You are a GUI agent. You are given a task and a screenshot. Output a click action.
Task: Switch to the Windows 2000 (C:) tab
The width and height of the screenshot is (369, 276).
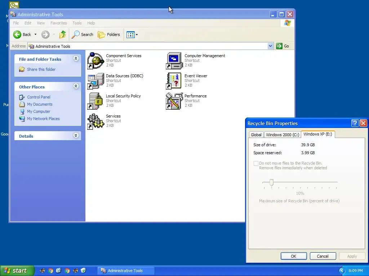pos(283,135)
